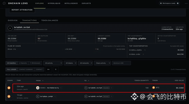Open the Hyperliquid nav item
This screenshot has width=189, height=104.
click(54, 3)
